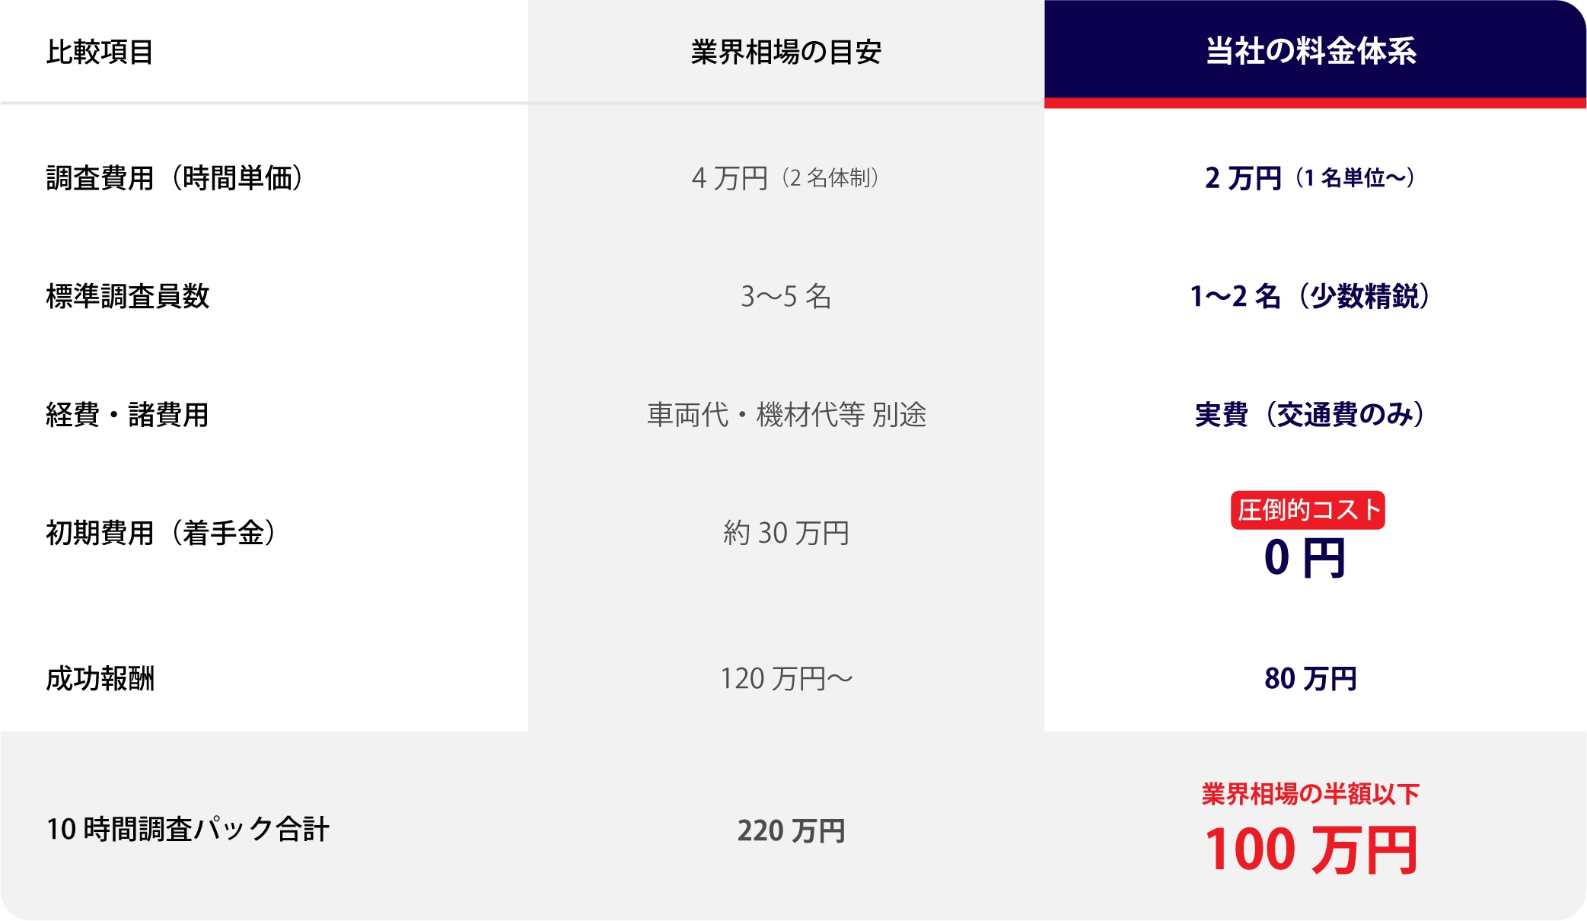Select the 初期費用（着手金） row label
The image size is (1587, 921).
pos(161,533)
